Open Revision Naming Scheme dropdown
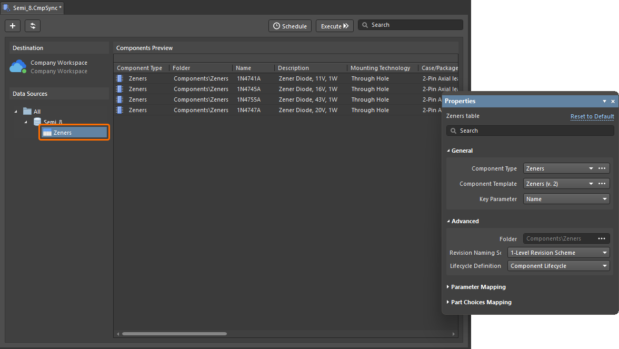The width and height of the screenshot is (619, 349). pos(558,253)
